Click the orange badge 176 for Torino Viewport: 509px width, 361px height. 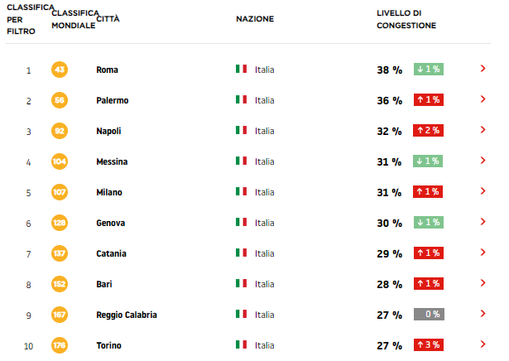60,345
